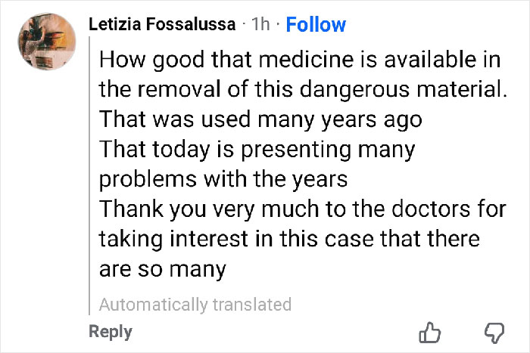The image size is (530, 353).
Task: Reply to Letizia Fossalussa's comment
Action: tap(111, 331)
